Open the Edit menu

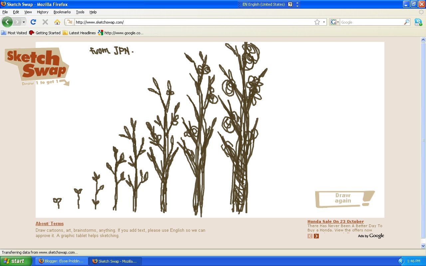(16, 12)
